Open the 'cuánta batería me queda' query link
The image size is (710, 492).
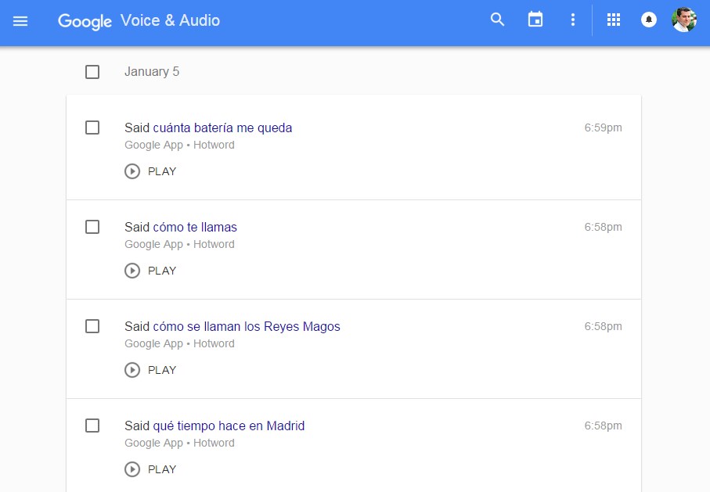click(222, 127)
